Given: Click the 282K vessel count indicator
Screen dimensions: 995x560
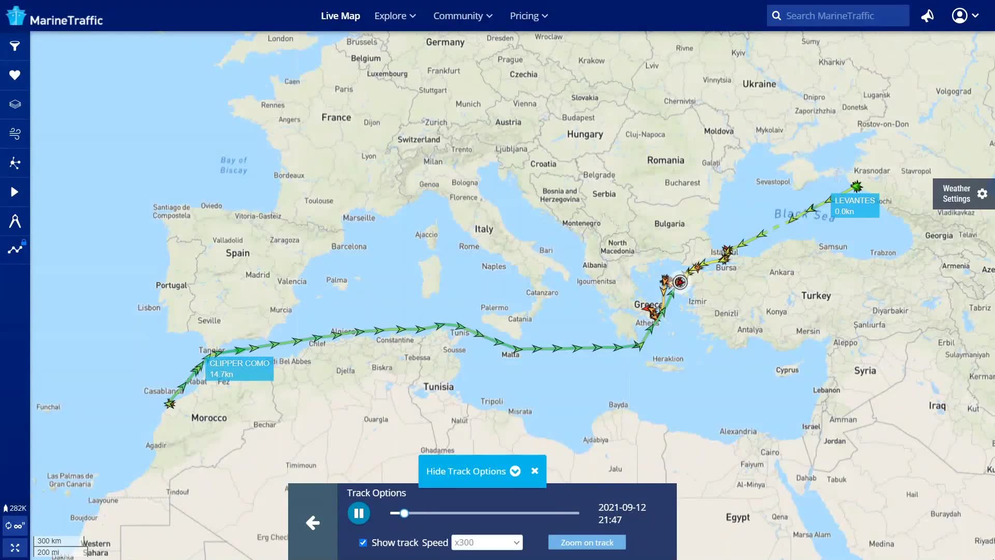Looking at the screenshot, I should (15, 508).
